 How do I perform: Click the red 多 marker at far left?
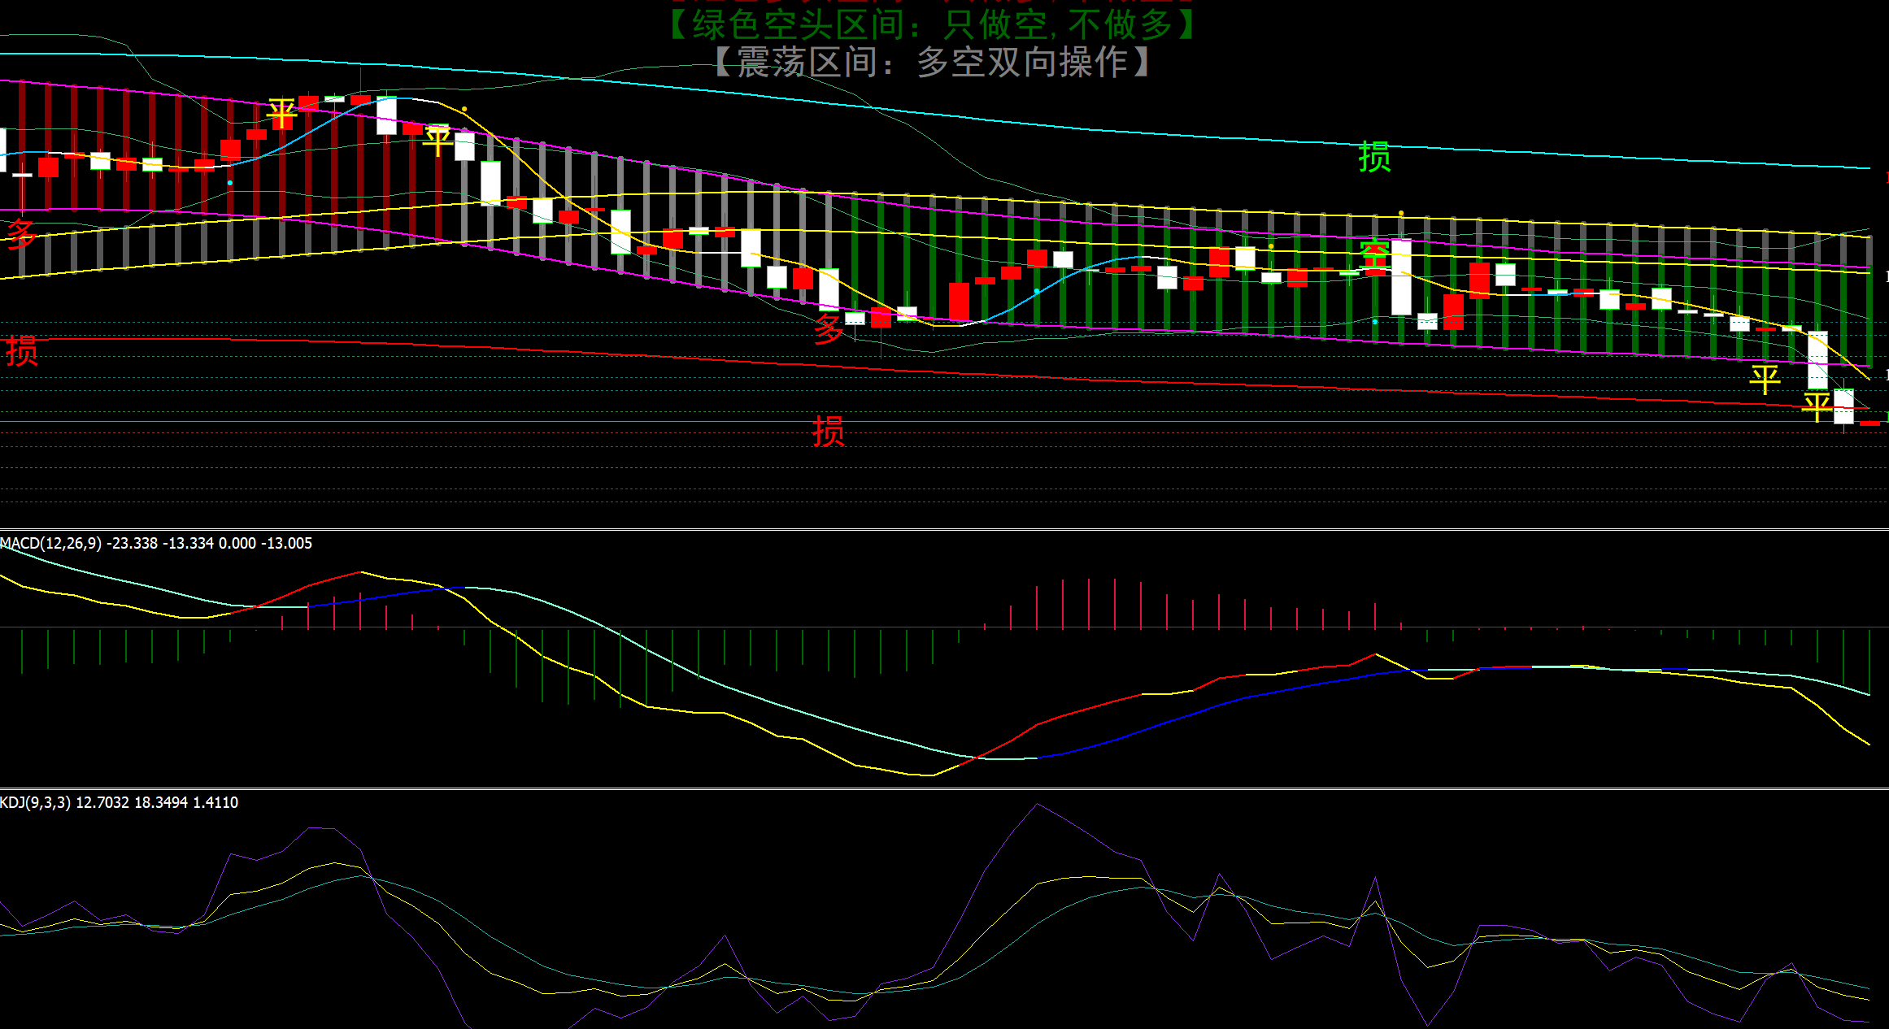click(21, 233)
